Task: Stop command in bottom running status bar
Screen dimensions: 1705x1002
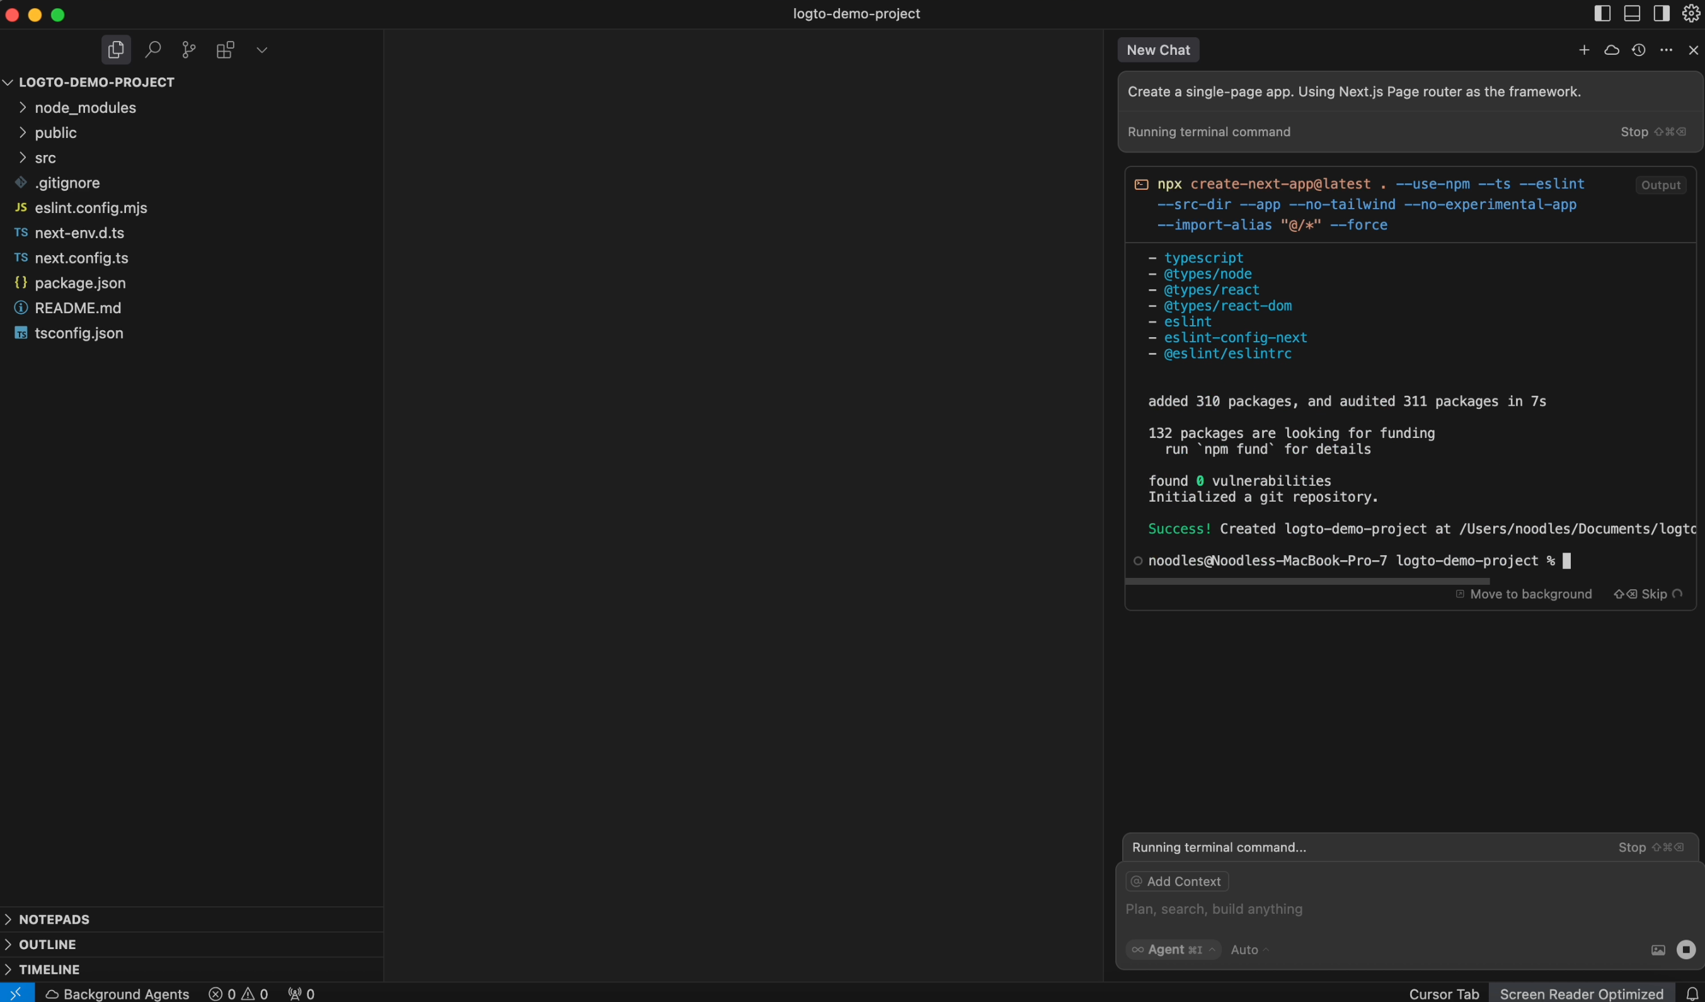Action: (1650, 847)
